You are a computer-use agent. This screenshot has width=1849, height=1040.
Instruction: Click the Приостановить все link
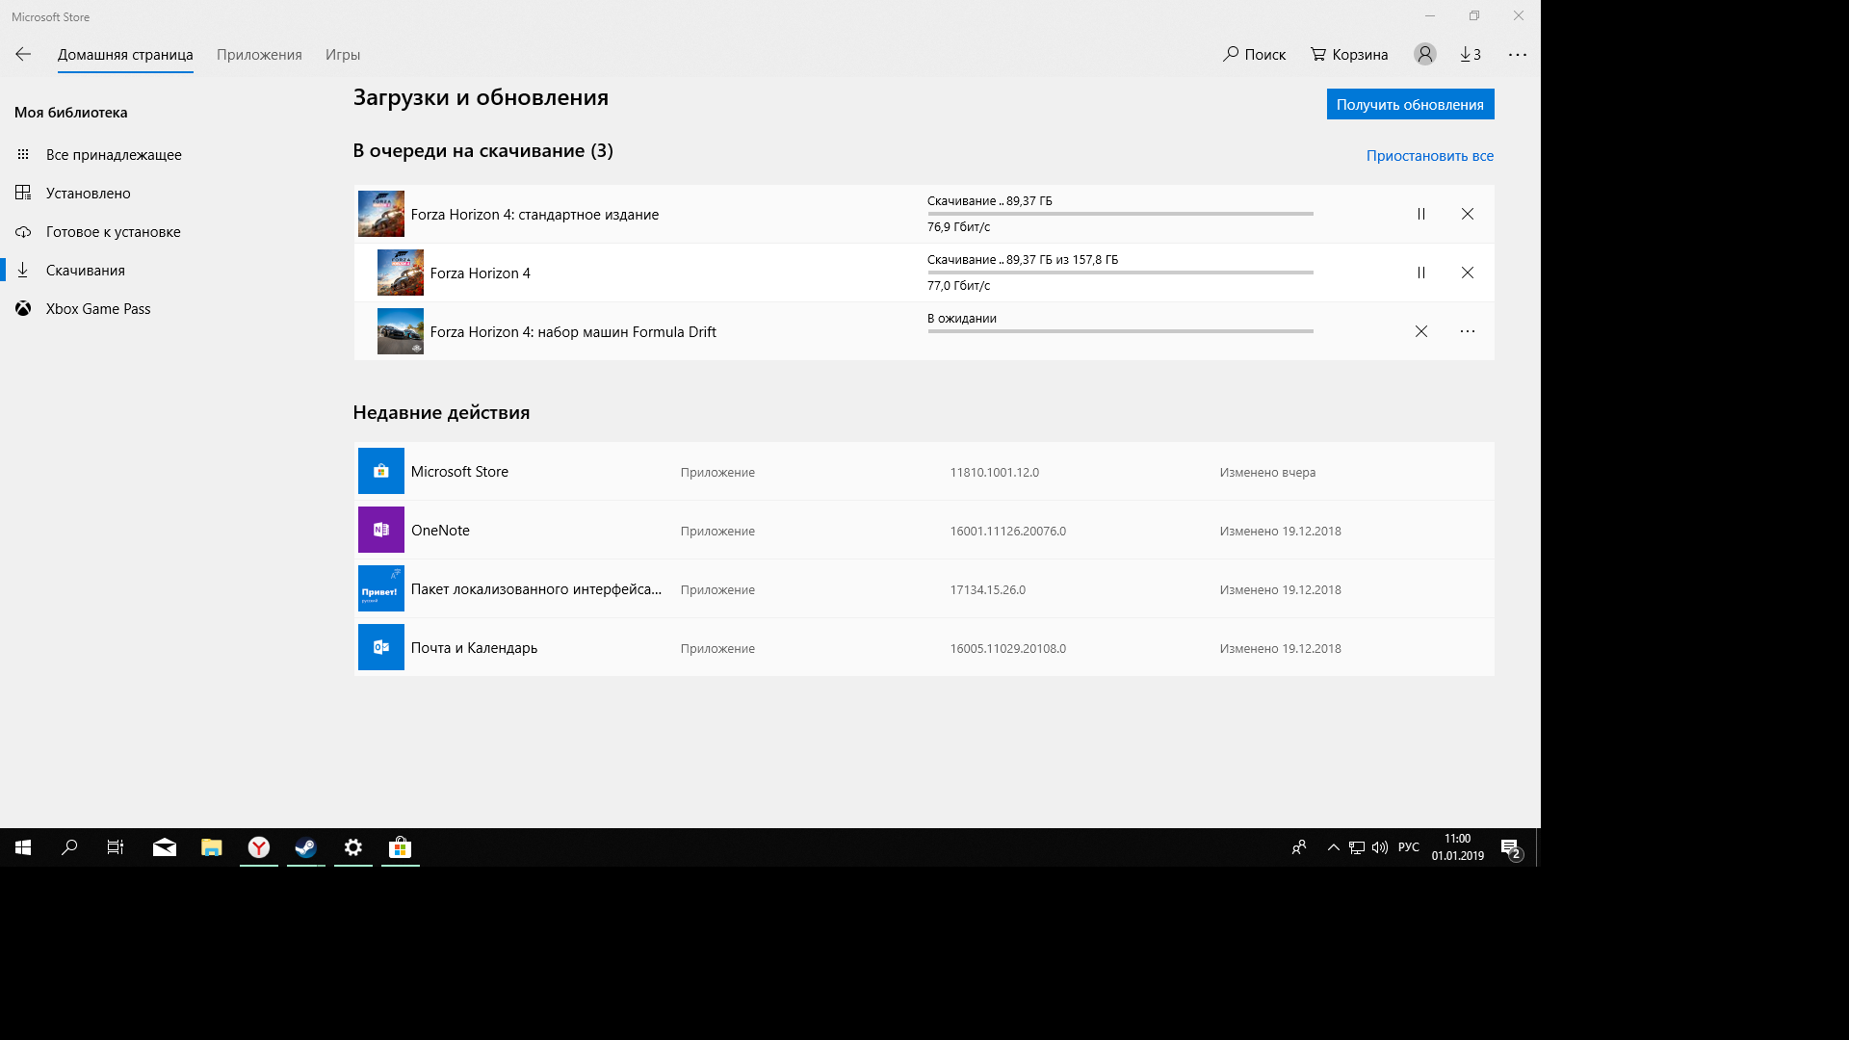pyautogui.click(x=1430, y=156)
